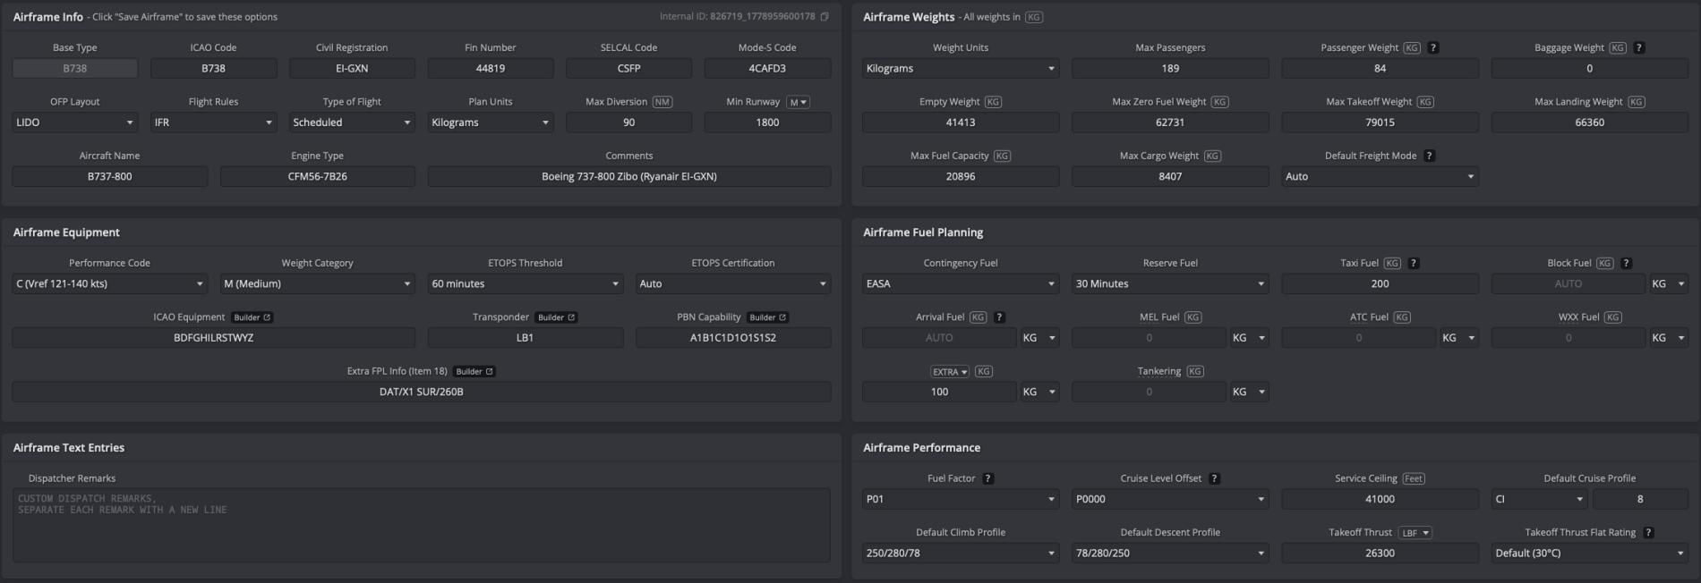Edit the Max Diversion field
The width and height of the screenshot is (1701, 583).
click(628, 123)
